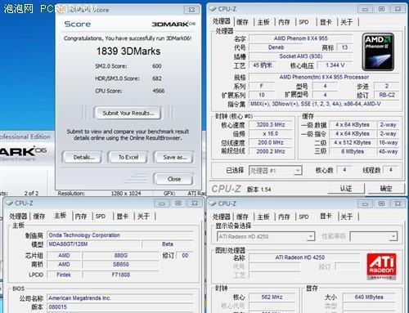This screenshot has width=409, height=313.
Task: Open SPD tab in bottom-right CPU-Z window
Action: 303,217
